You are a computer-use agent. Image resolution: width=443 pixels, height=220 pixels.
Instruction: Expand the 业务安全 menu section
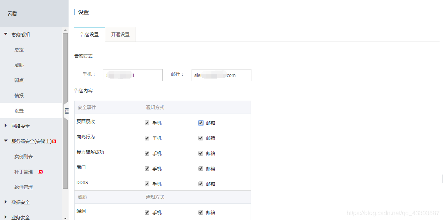6,217
